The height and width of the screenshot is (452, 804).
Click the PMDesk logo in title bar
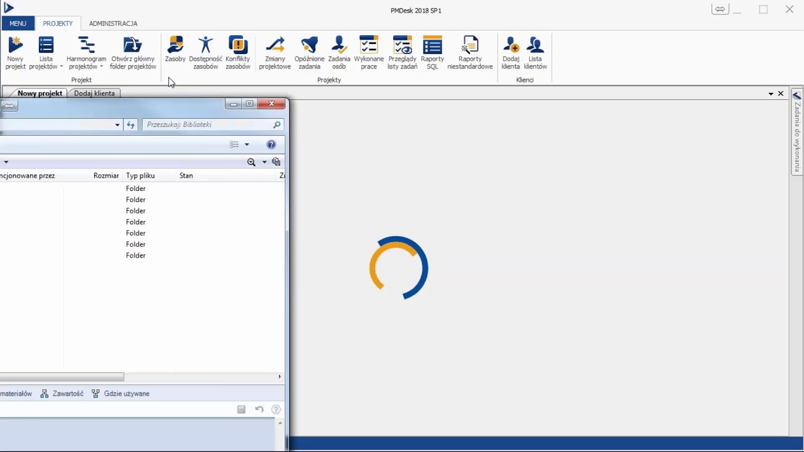(x=9, y=8)
